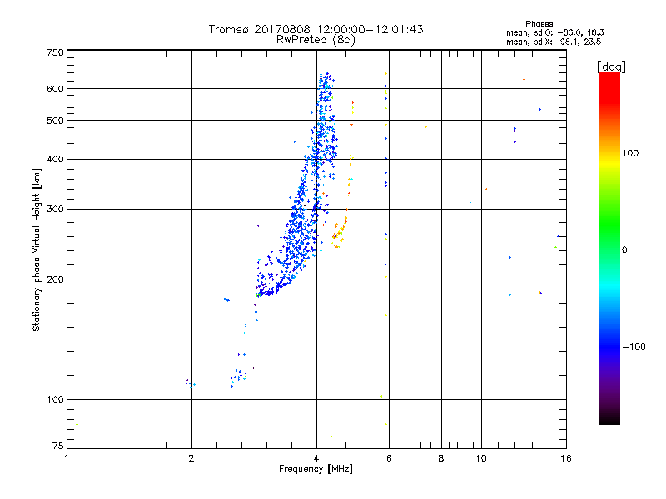Image resolution: width=666 pixels, height=499 pixels.
Task: Click the x-axis tick label "2"
Action: pyautogui.click(x=191, y=458)
